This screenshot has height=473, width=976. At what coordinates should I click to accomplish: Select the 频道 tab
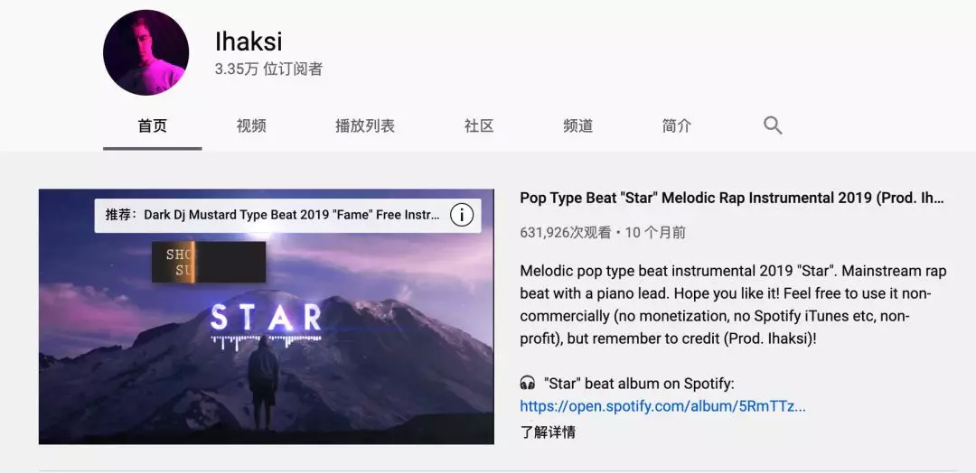(577, 125)
